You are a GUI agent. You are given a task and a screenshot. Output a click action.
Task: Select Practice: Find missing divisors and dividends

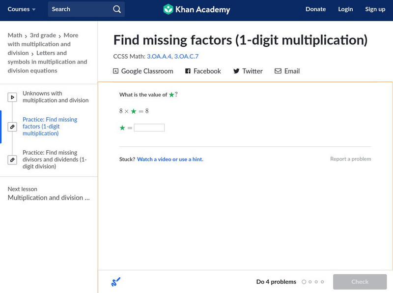(55, 160)
